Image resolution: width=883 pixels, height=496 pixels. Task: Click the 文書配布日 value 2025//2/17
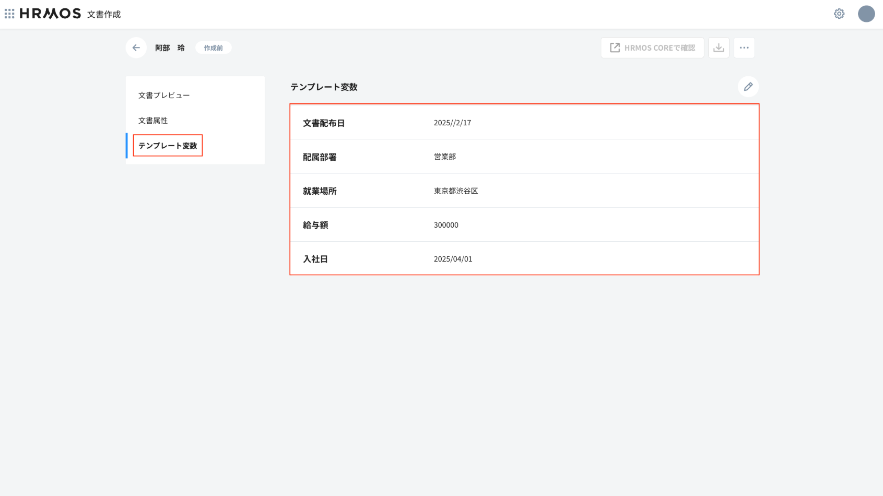coord(452,123)
